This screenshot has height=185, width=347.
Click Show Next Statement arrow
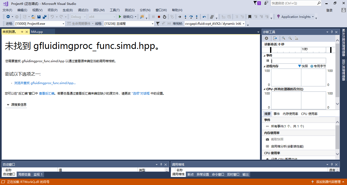tap(180, 17)
